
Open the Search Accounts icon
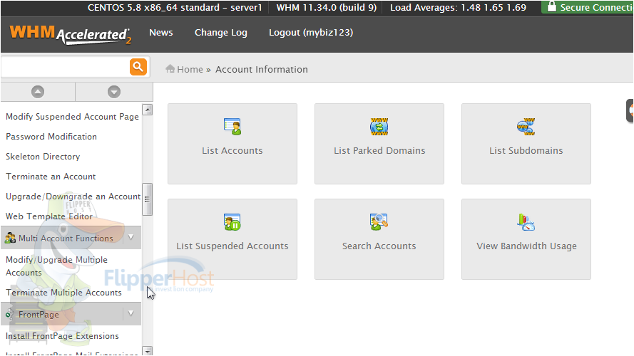(379, 222)
